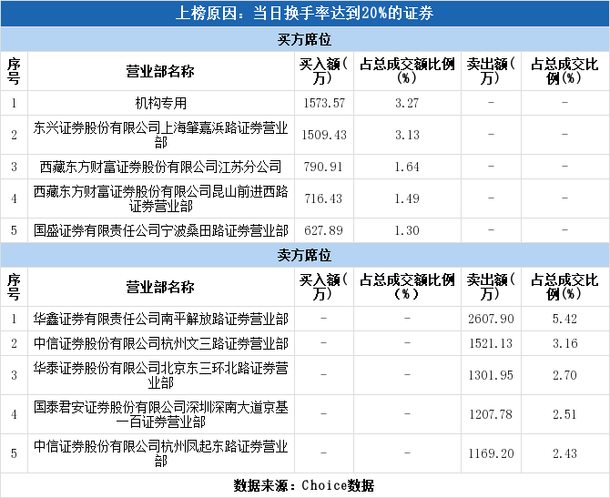Select 国盛证券有限责任公司宁波桑田路证券营业部
Image resolution: width=610 pixels, height=498 pixels.
(160, 230)
